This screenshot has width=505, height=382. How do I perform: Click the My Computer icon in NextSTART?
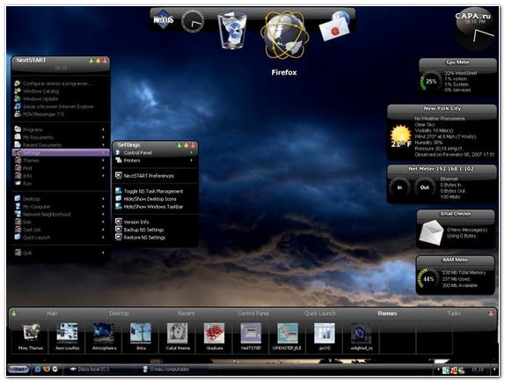(18, 207)
